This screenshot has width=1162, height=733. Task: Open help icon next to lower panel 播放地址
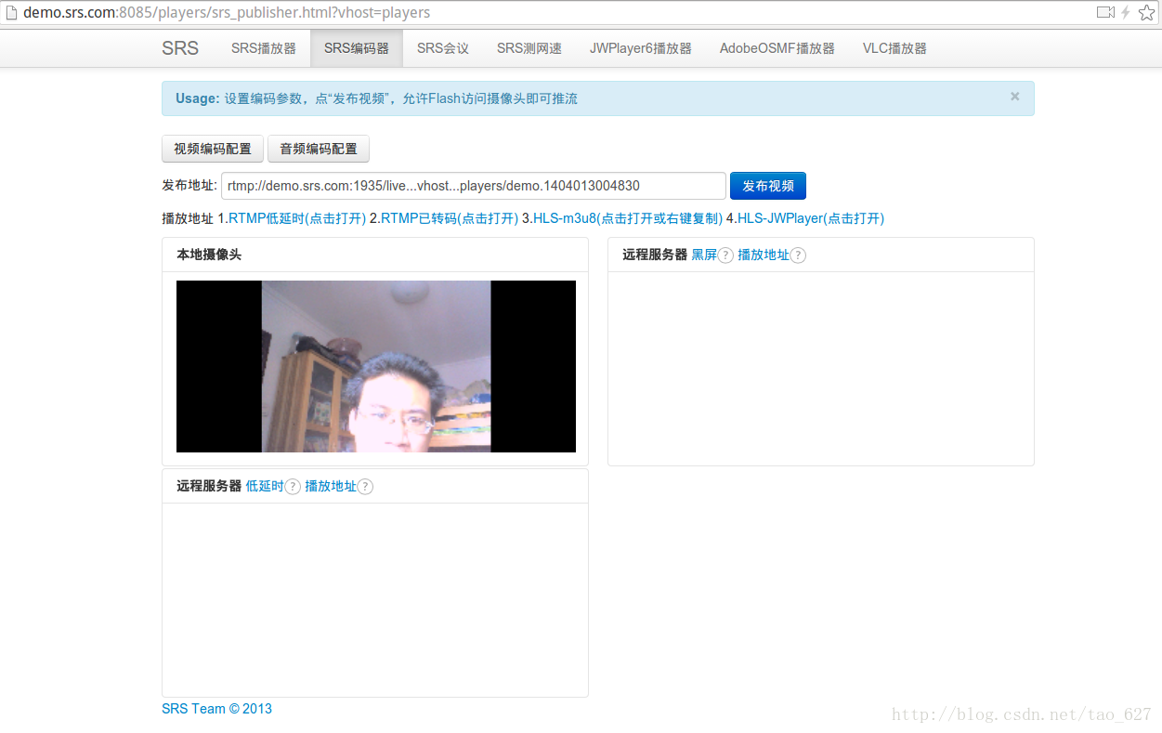(x=365, y=487)
